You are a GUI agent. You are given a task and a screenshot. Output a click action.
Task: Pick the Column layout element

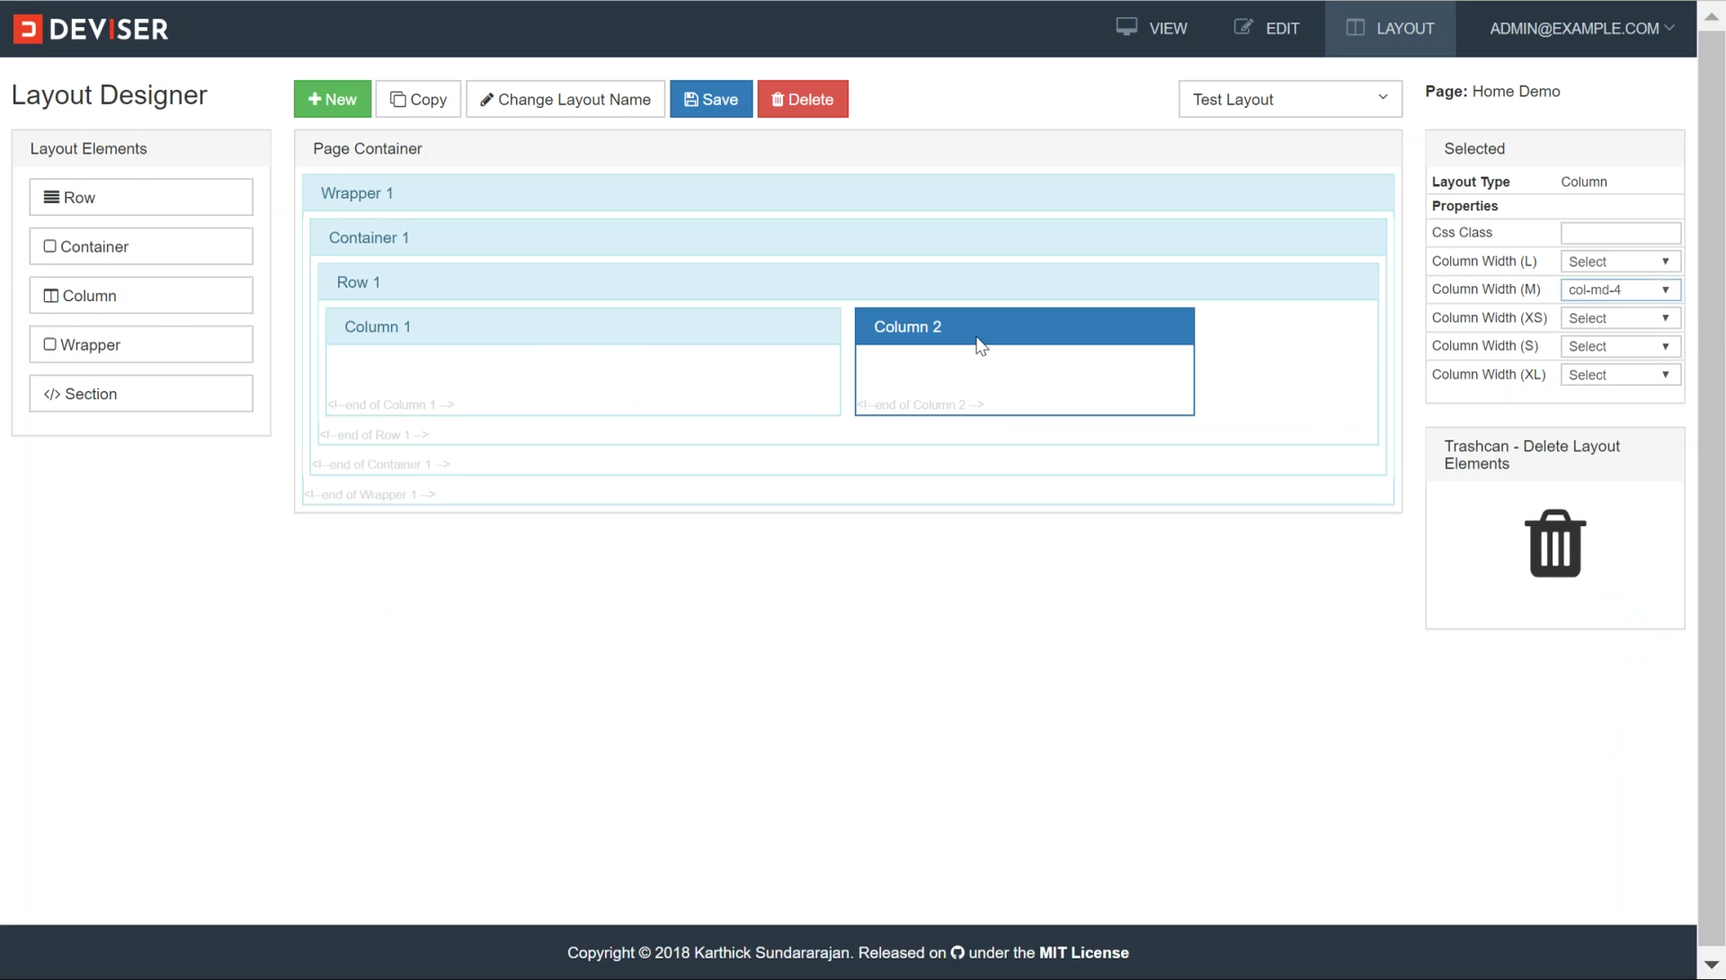click(141, 296)
